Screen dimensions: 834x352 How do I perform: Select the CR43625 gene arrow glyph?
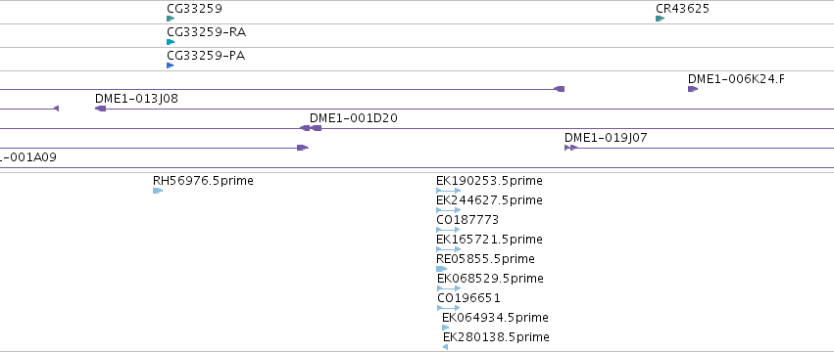(661, 19)
